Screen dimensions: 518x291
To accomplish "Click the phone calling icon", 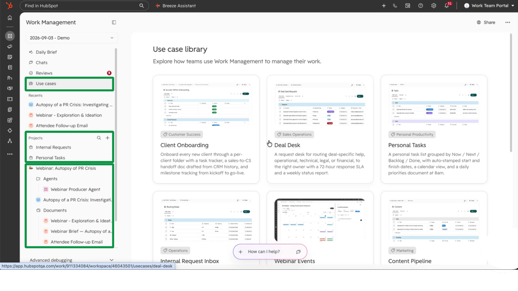I will (x=395, y=6).
